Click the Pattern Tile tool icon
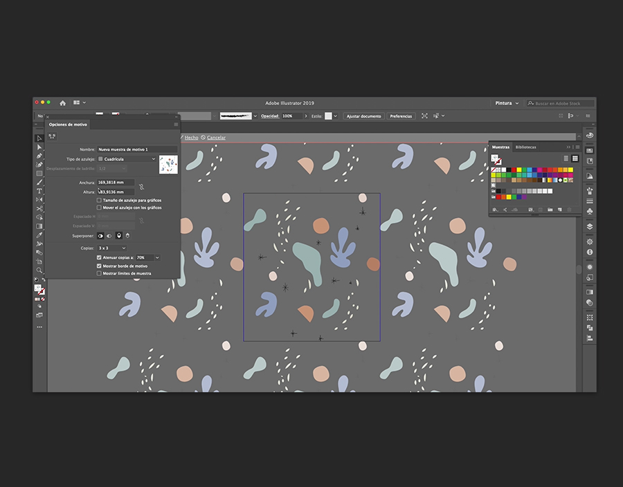The width and height of the screenshot is (623, 487). tap(52, 136)
